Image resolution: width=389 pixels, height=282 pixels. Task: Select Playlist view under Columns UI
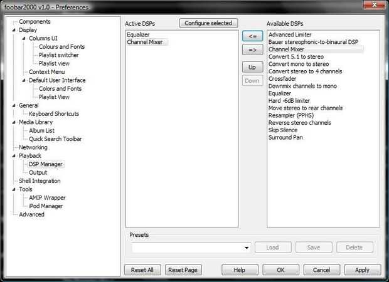point(54,63)
